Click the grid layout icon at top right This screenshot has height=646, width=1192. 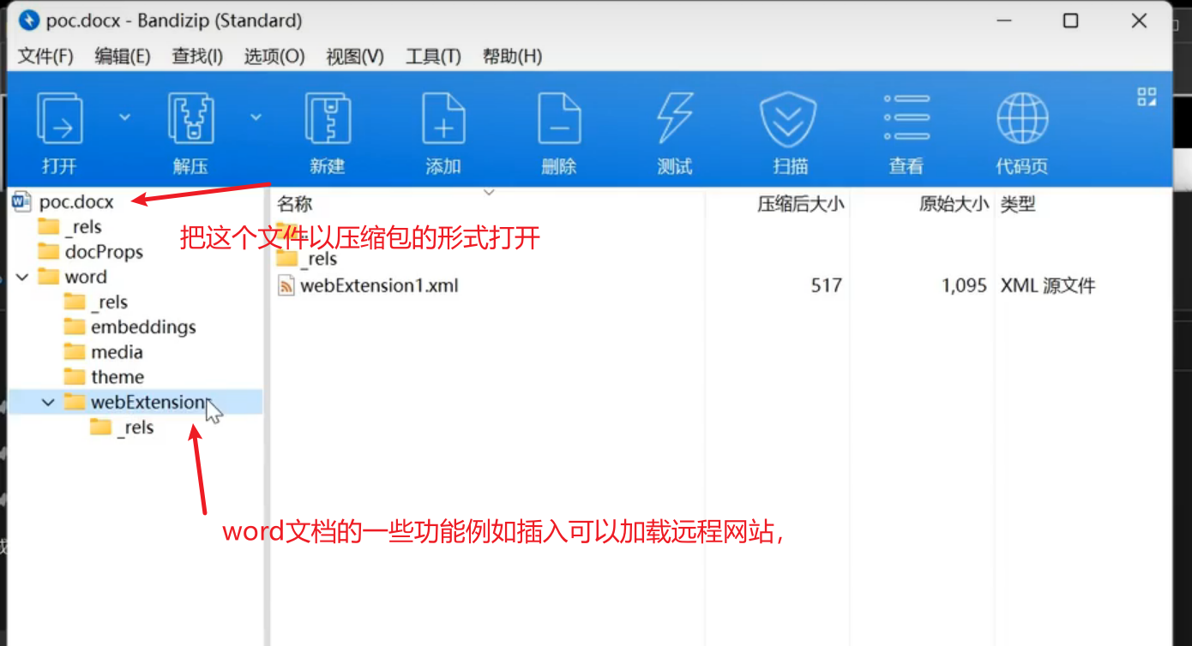click(x=1147, y=96)
